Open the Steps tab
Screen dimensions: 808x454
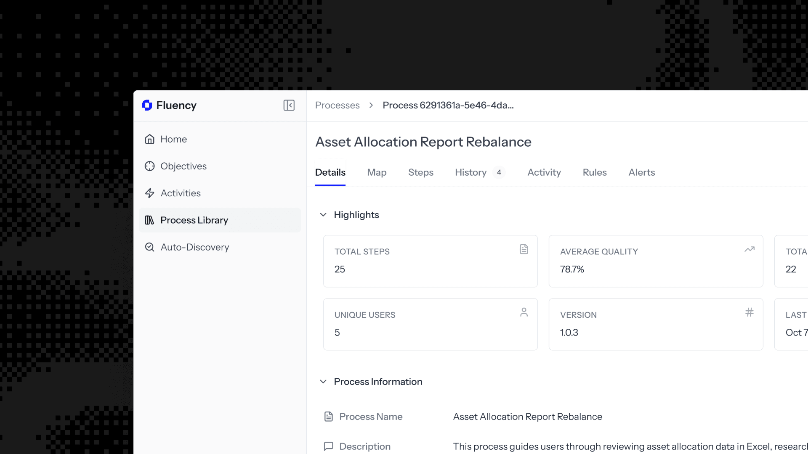420,172
